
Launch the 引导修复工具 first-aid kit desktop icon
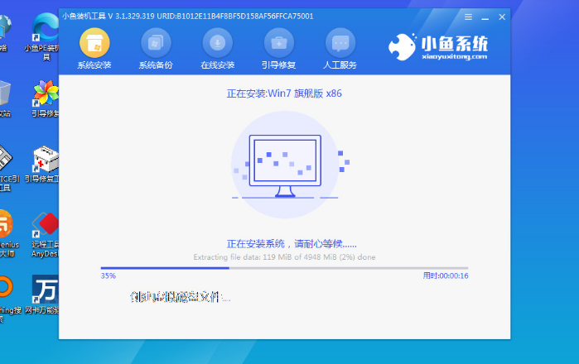point(44,162)
